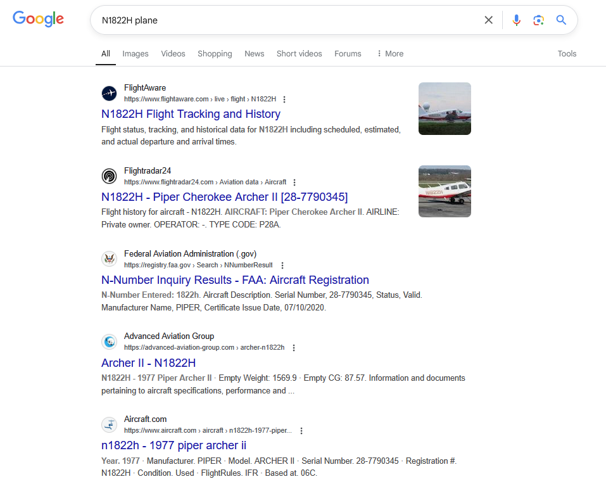The height and width of the screenshot is (498, 606).
Task: Click the Advanced Aviation Group favicon
Action: coord(110,342)
